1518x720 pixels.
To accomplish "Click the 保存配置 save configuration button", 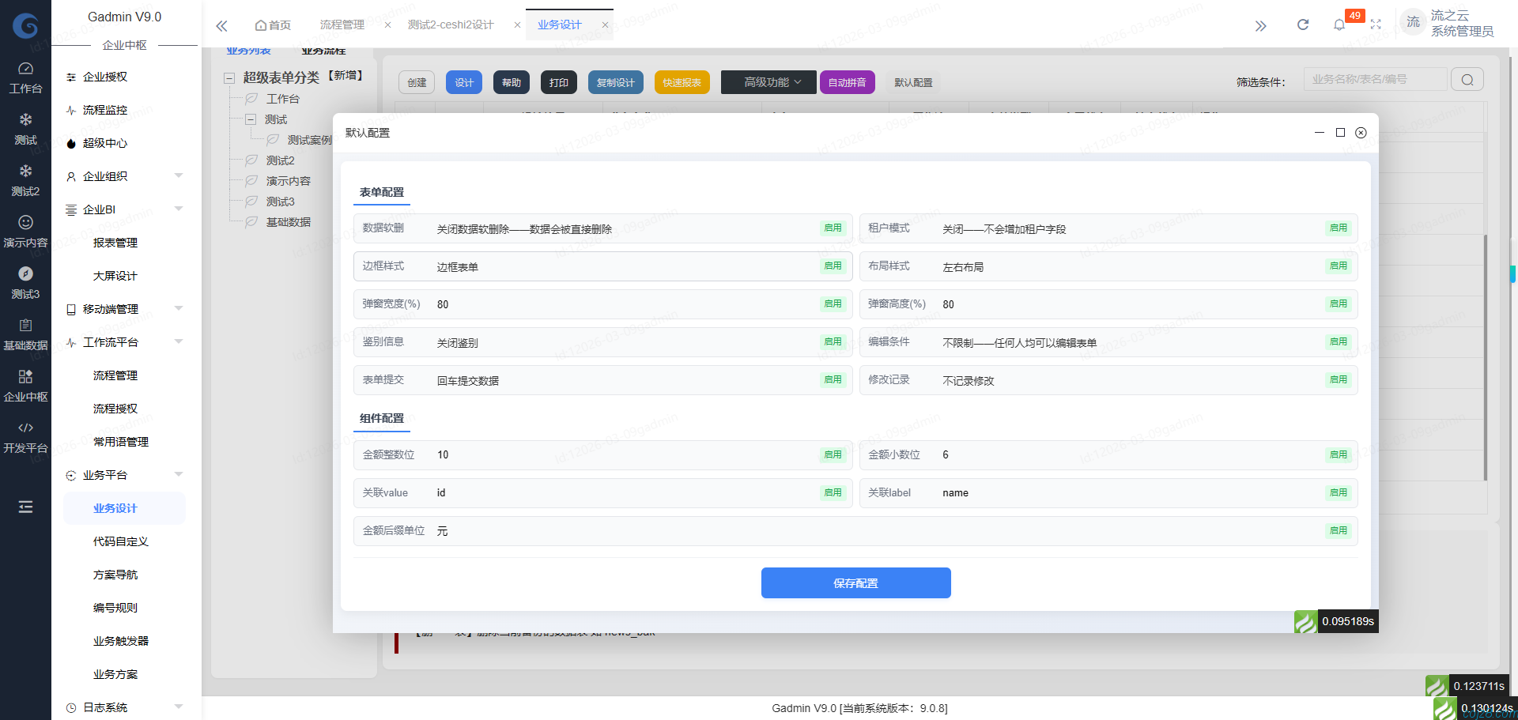I will pos(855,582).
